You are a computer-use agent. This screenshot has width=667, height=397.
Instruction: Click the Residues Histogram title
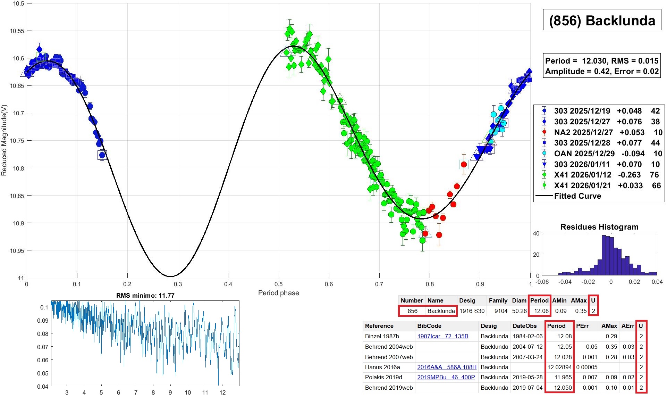[x=599, y=227]
